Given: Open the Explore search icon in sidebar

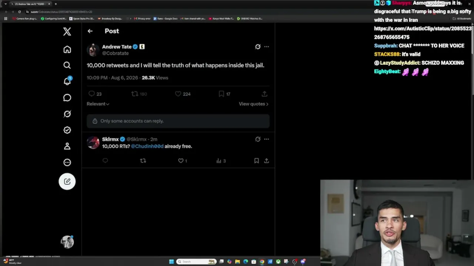Looking at the screenshot, I should (67, 65).
